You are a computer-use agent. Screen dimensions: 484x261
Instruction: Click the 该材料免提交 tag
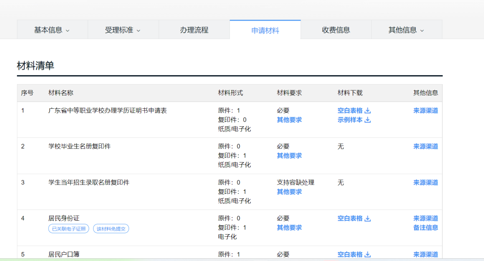pyautogui.click(x=111, y=229)
